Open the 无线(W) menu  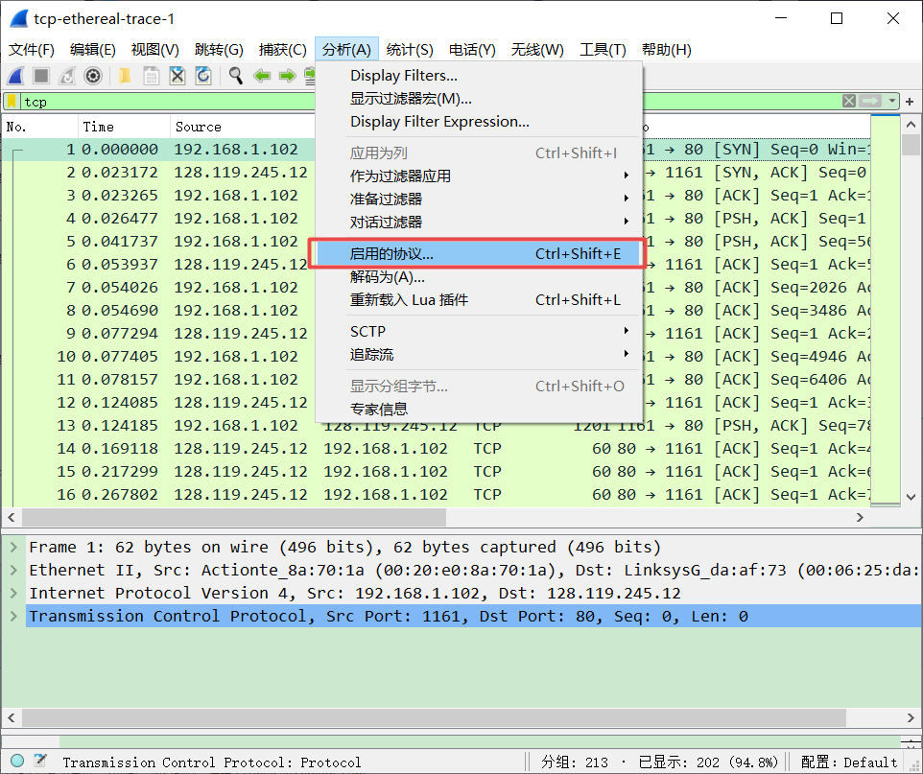pyautogui.click(x=537, y=50)
